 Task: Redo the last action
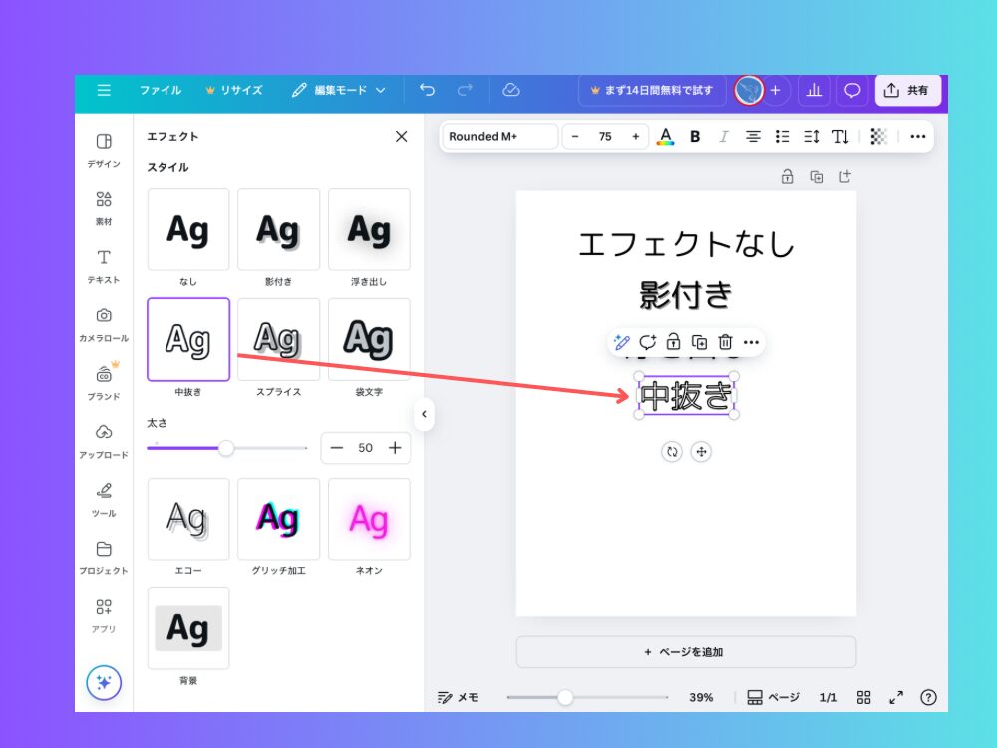coord(465,90)
